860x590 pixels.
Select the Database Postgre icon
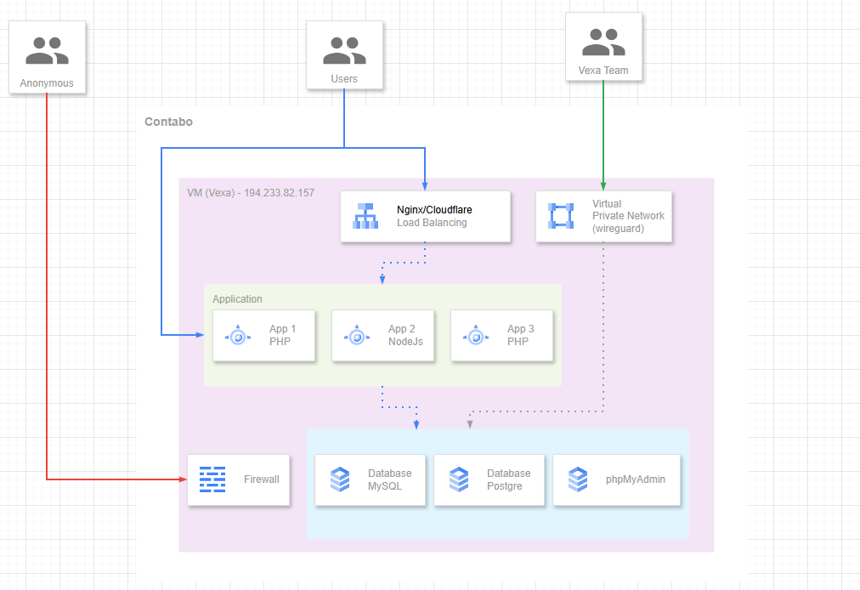tap(458, 479)
